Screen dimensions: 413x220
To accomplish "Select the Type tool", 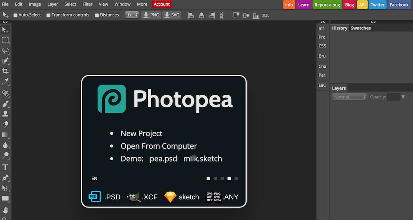I will [5, 167].
